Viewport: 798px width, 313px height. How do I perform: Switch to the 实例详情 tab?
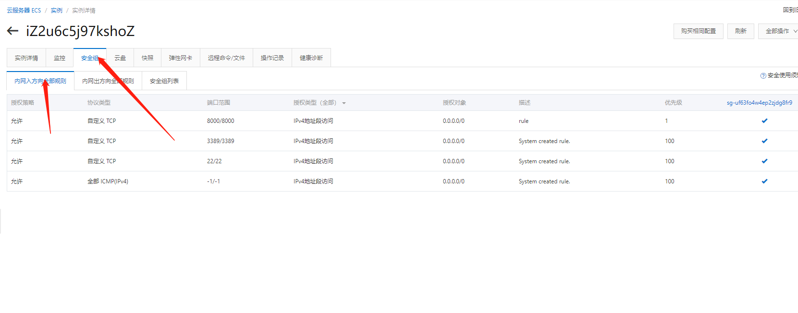(26, 58)
